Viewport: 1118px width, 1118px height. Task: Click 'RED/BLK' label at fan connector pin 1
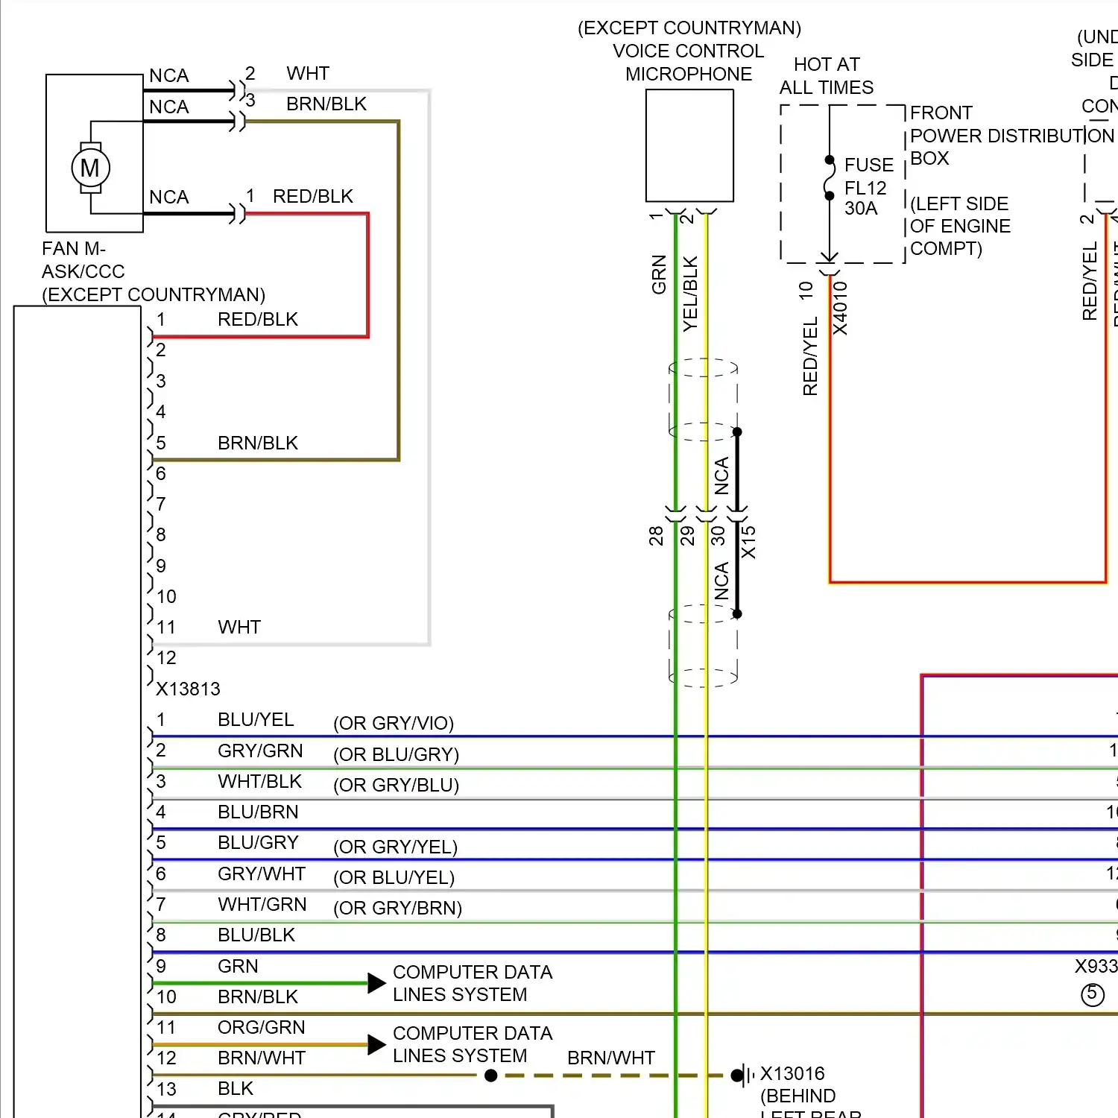tap(313, 196)
